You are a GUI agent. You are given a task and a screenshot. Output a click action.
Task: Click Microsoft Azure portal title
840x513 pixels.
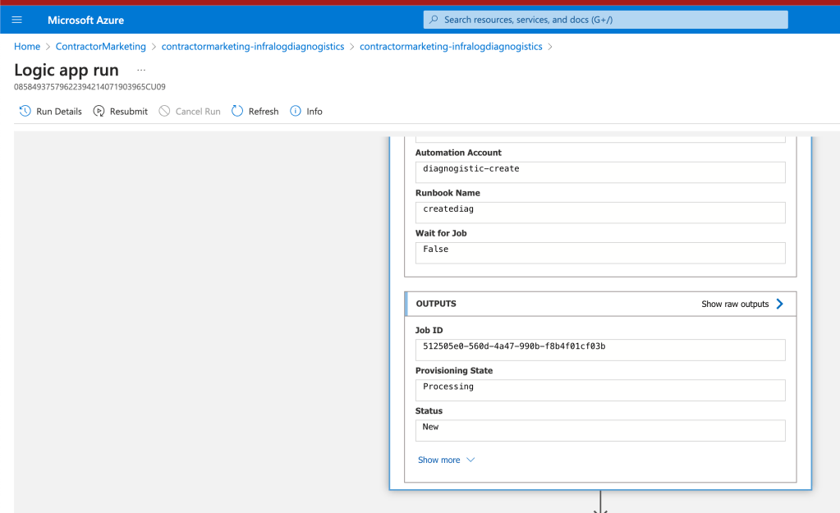85,20
